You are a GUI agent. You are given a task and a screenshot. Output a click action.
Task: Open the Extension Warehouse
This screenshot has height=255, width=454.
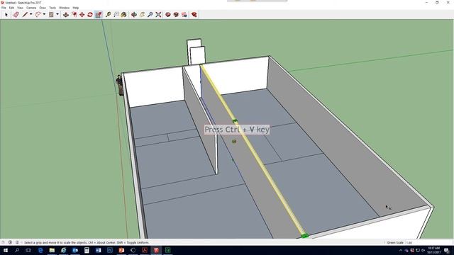coord(176,14)
